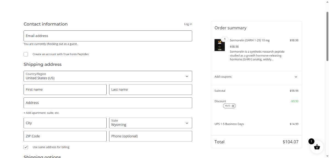Click Add apartment, suite, etc. link
The image size is (329, 158).
click(x=41, y=113)
